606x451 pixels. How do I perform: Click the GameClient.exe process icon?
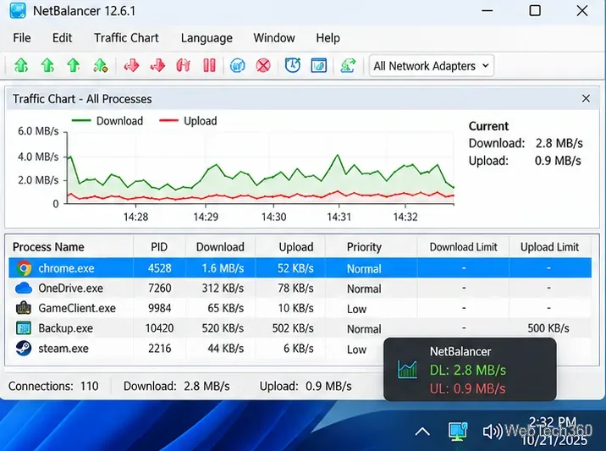(x=24, y=308)
